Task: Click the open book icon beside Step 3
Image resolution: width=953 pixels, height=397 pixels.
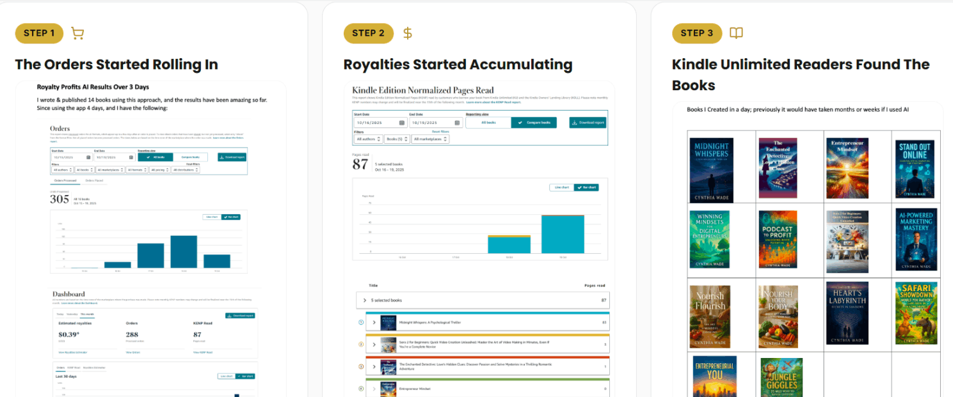Action: (736, 33)
